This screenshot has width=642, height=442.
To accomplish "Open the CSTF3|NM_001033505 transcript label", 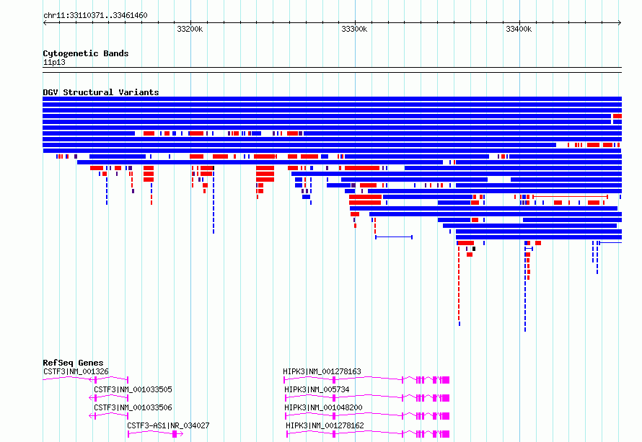I will (x=133, y=389).
